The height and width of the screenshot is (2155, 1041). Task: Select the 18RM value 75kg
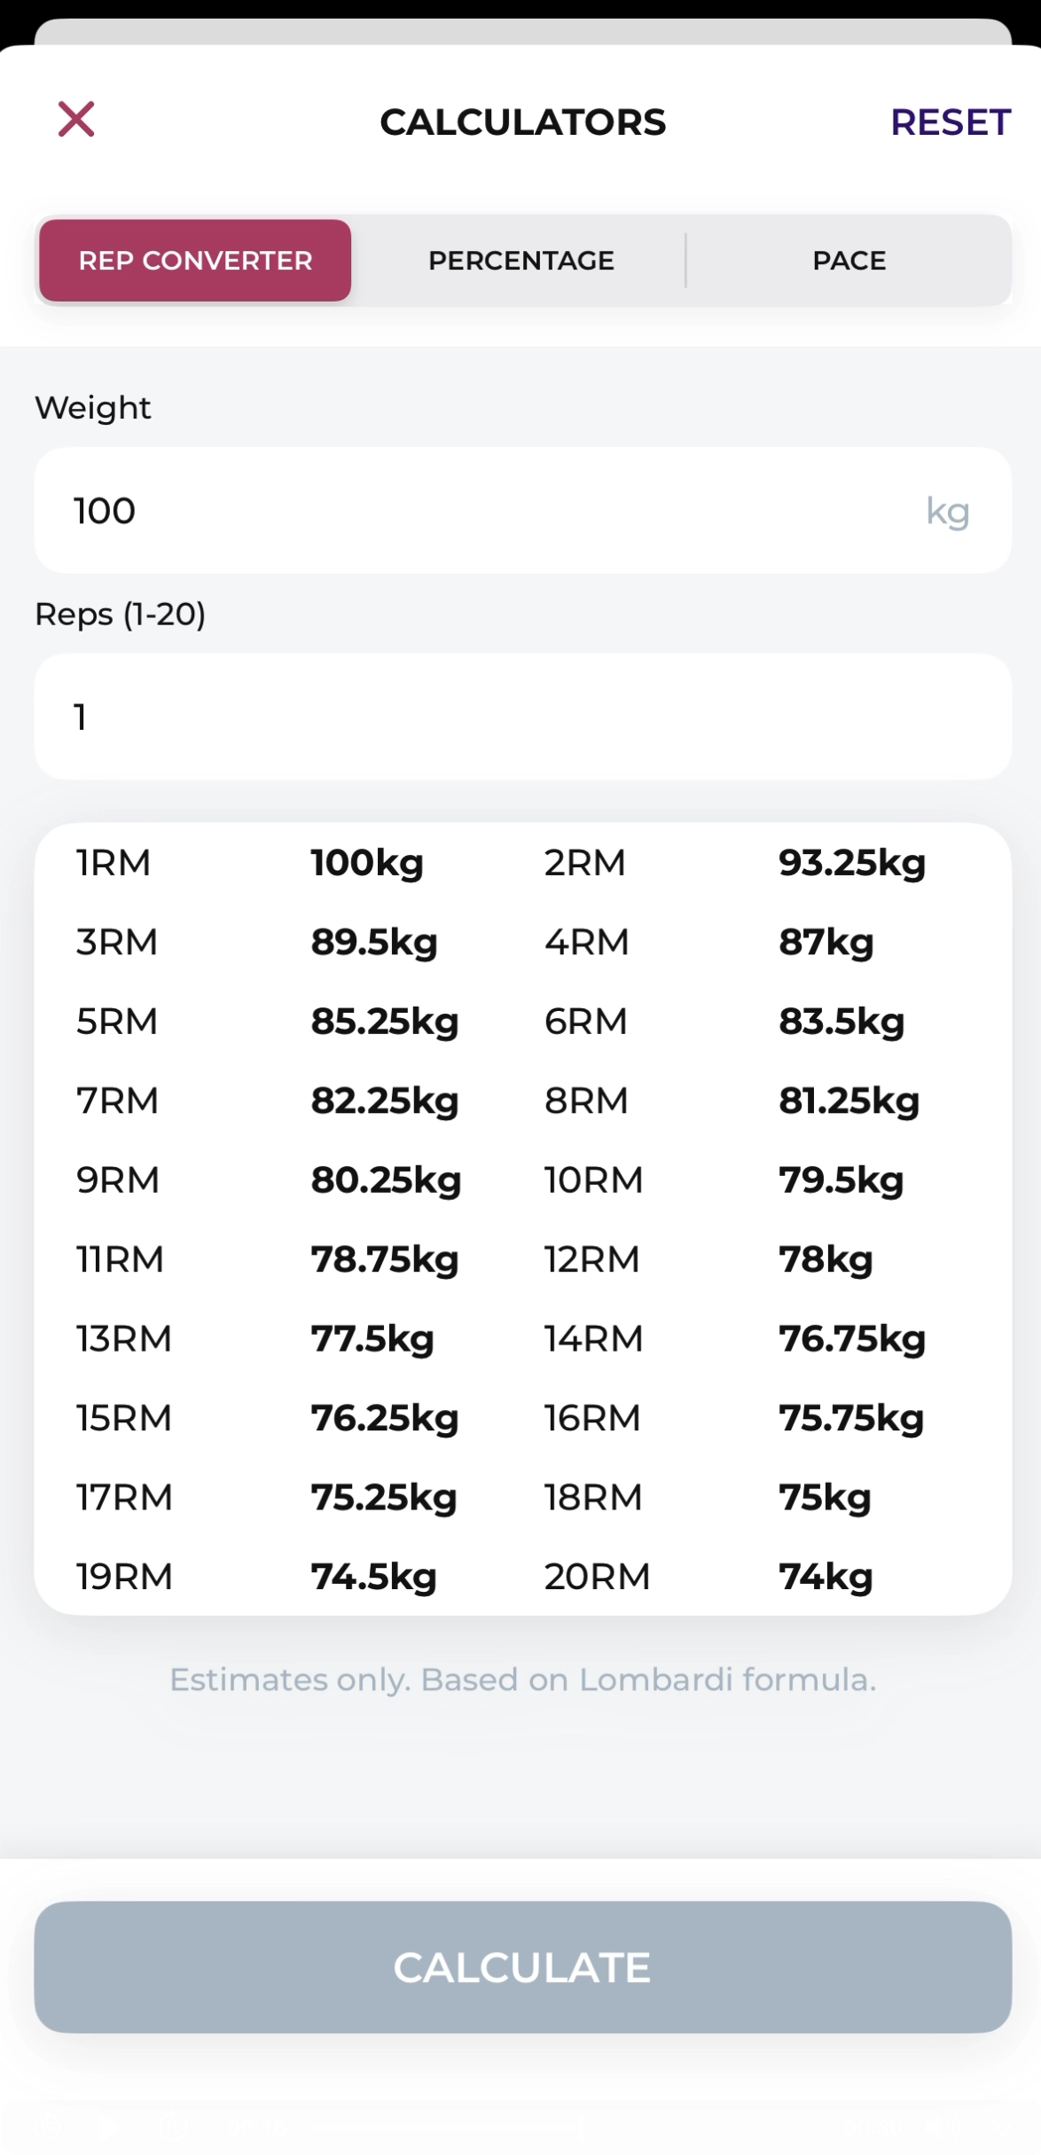pyautogui.click(x=825, y=1498)
